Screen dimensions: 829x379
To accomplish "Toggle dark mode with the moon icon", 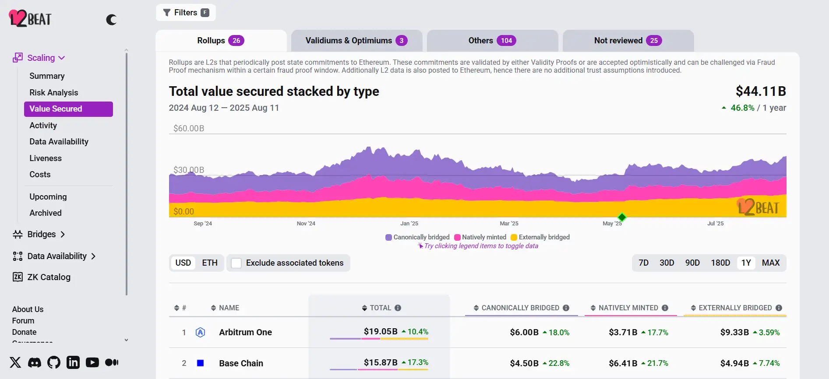I will click(x=111, y=20).
